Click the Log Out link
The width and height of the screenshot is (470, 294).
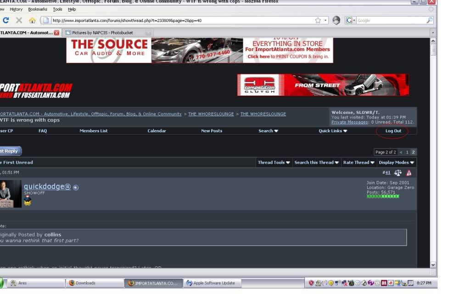(393, 131)
